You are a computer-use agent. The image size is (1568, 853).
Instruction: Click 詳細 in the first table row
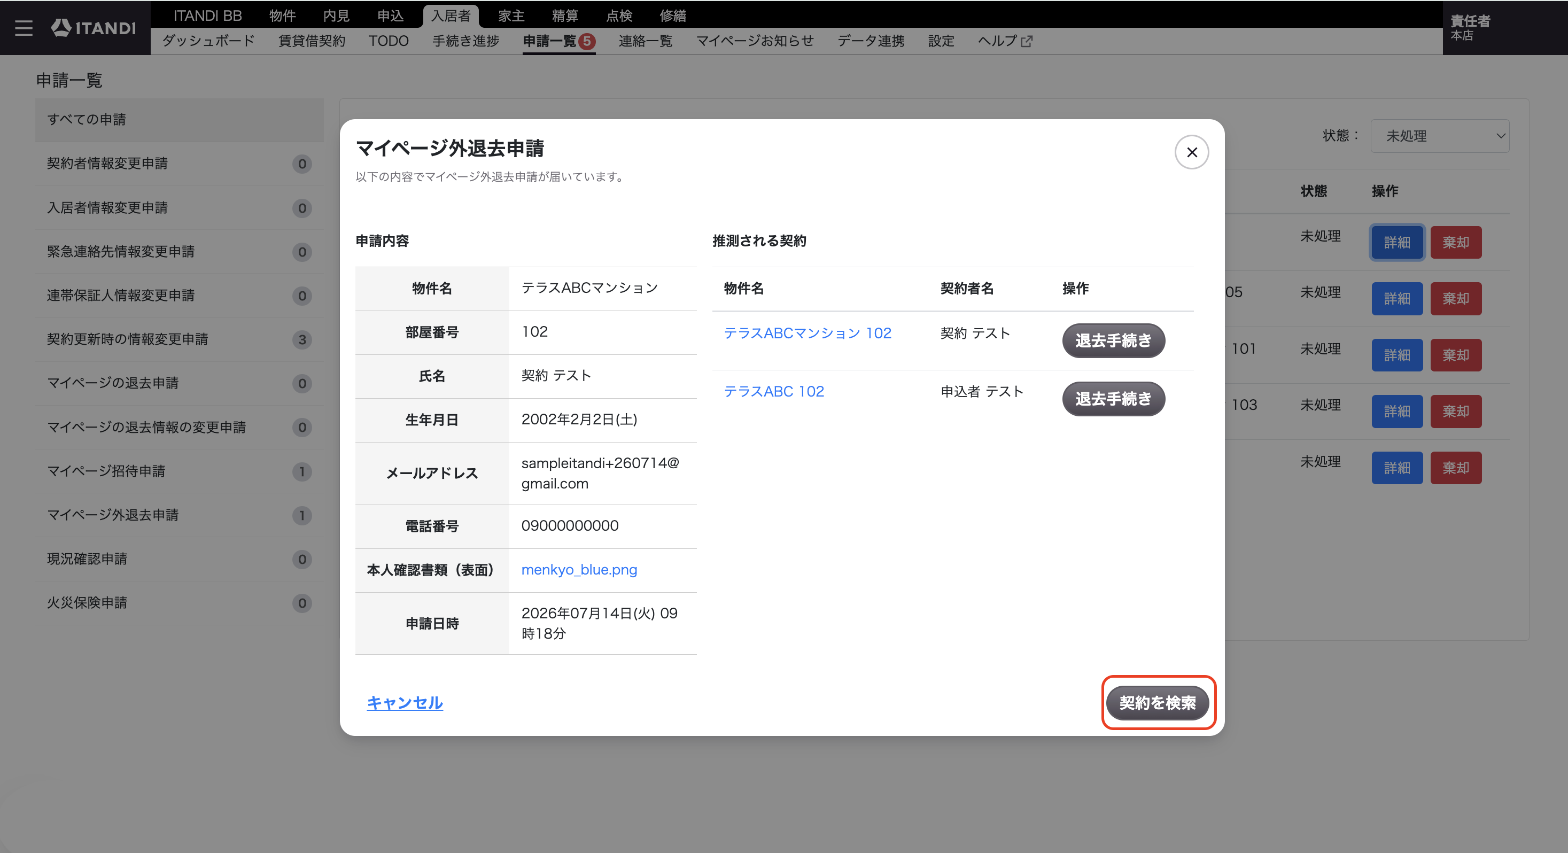(1397, 242)
